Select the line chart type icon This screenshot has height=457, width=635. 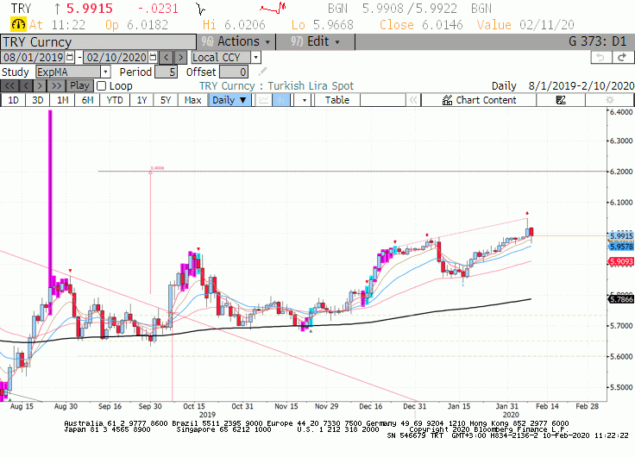pyautogui.click(x=264, y=100)
